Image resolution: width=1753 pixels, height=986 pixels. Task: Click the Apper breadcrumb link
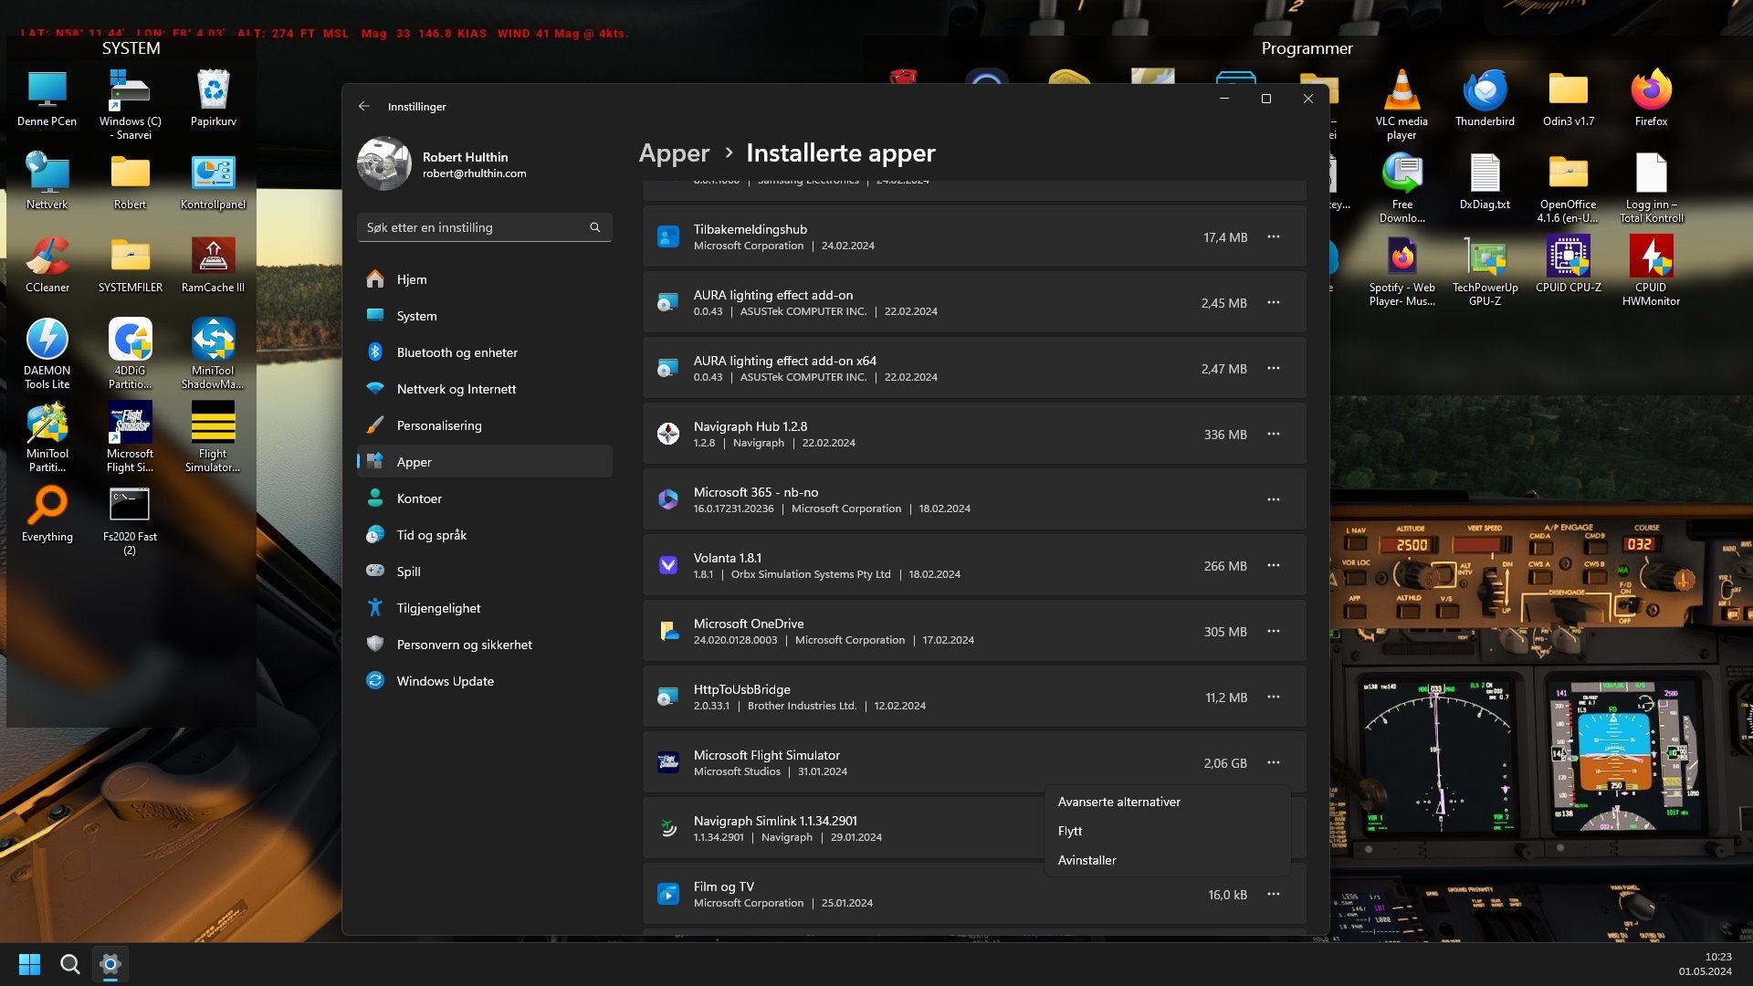click(674, 152)
